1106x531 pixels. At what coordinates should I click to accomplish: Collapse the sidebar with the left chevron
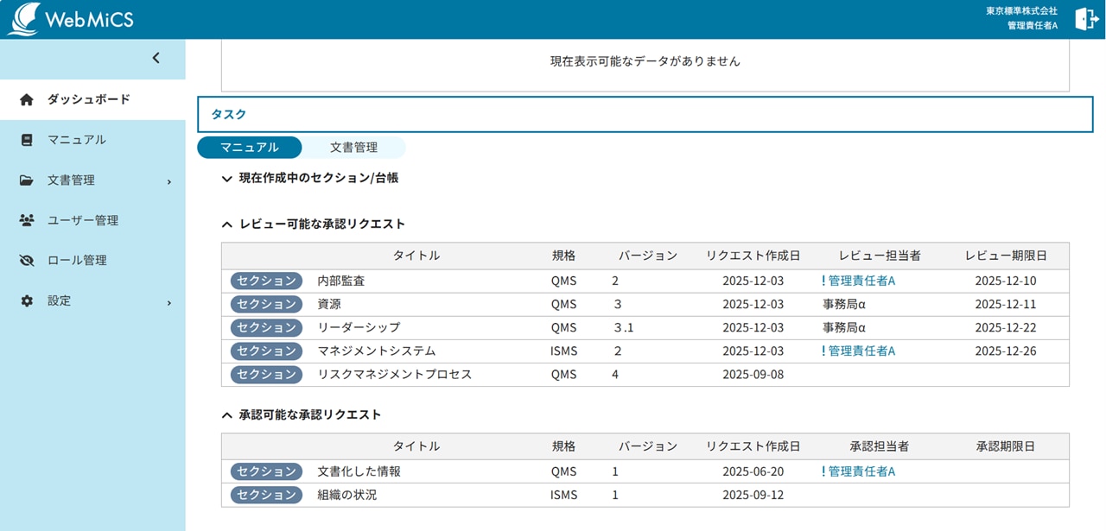click(x=156, y=58)
